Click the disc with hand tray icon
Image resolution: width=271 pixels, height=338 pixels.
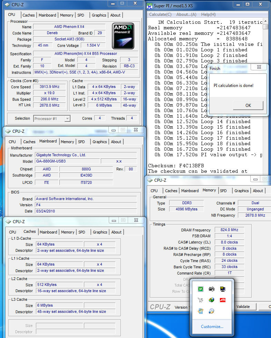point(211,311)
